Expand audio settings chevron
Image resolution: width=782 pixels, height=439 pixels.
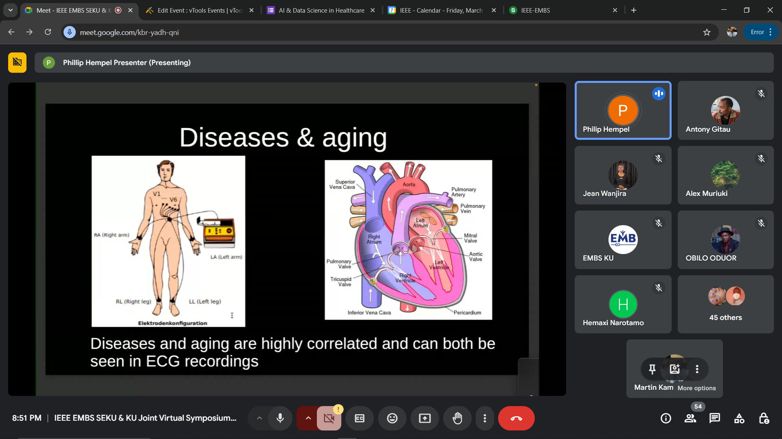coord(259,418)
